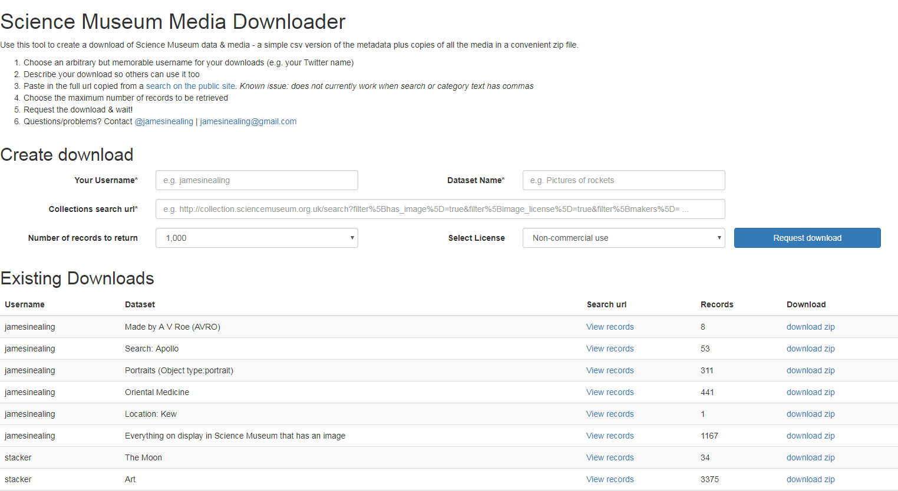The width and height of the screenshot is (898, 491).
Task: Click the 'Dataset Name*' label
Action: (476, 180)
